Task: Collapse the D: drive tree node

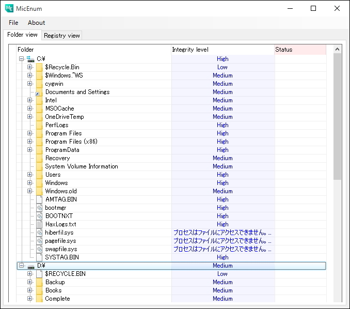Action: [x=21, y=266]
